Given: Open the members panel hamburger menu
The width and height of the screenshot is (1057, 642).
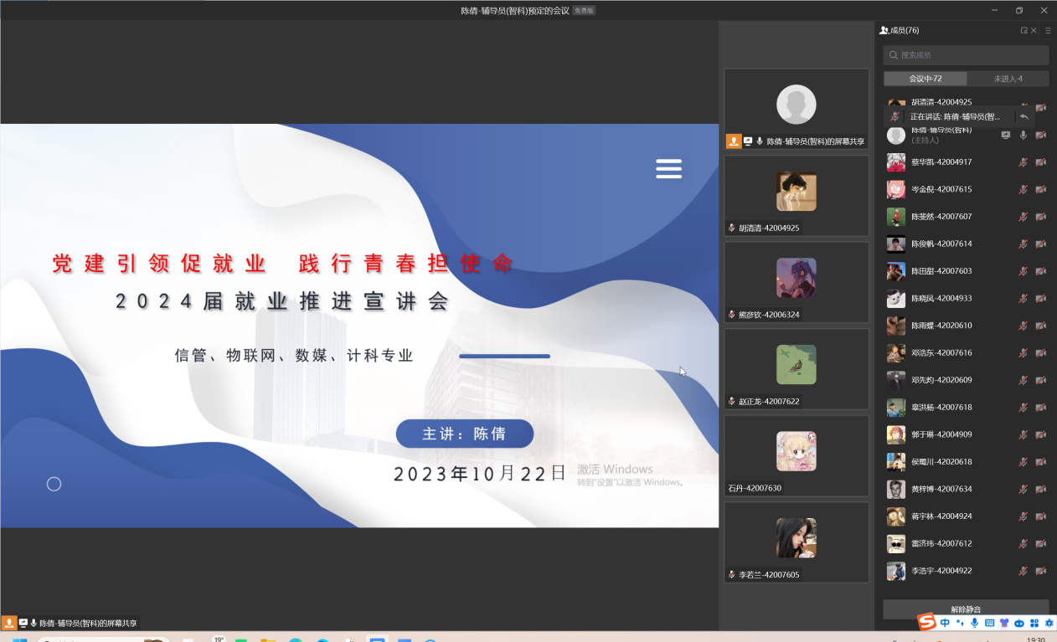Looking at the screenshot, I should tap(1048, 30).
